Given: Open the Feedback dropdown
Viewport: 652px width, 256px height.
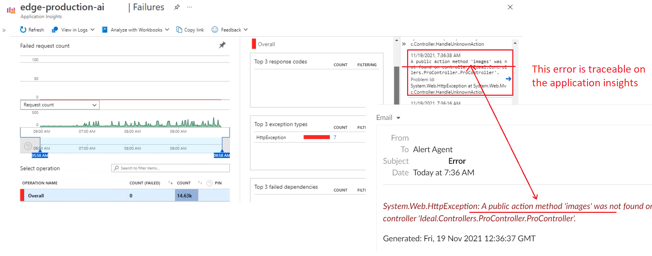Looking at the screenshot, I should pos(230,30).
